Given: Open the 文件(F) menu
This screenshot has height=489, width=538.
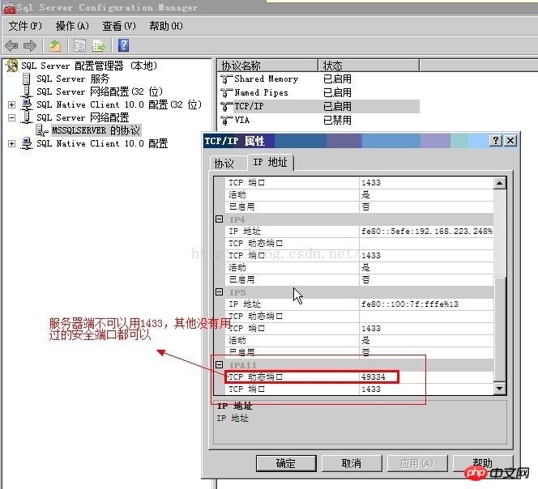Looking at the screenshot, I should (x=25, y=26).
